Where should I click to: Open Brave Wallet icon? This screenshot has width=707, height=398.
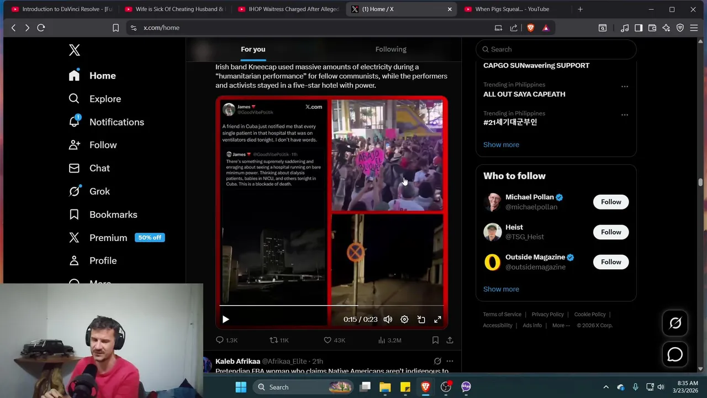(652, 28)
